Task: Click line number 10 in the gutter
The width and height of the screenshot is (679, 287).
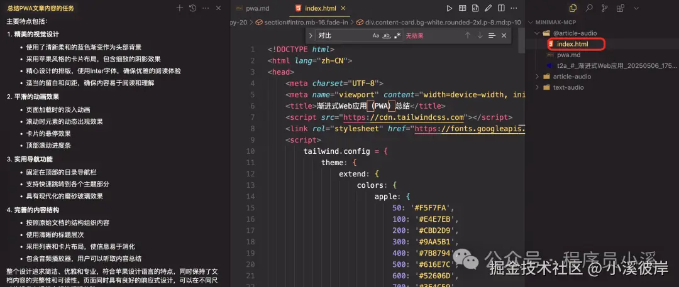Action: pyautogui.click(x=250, y=151)
